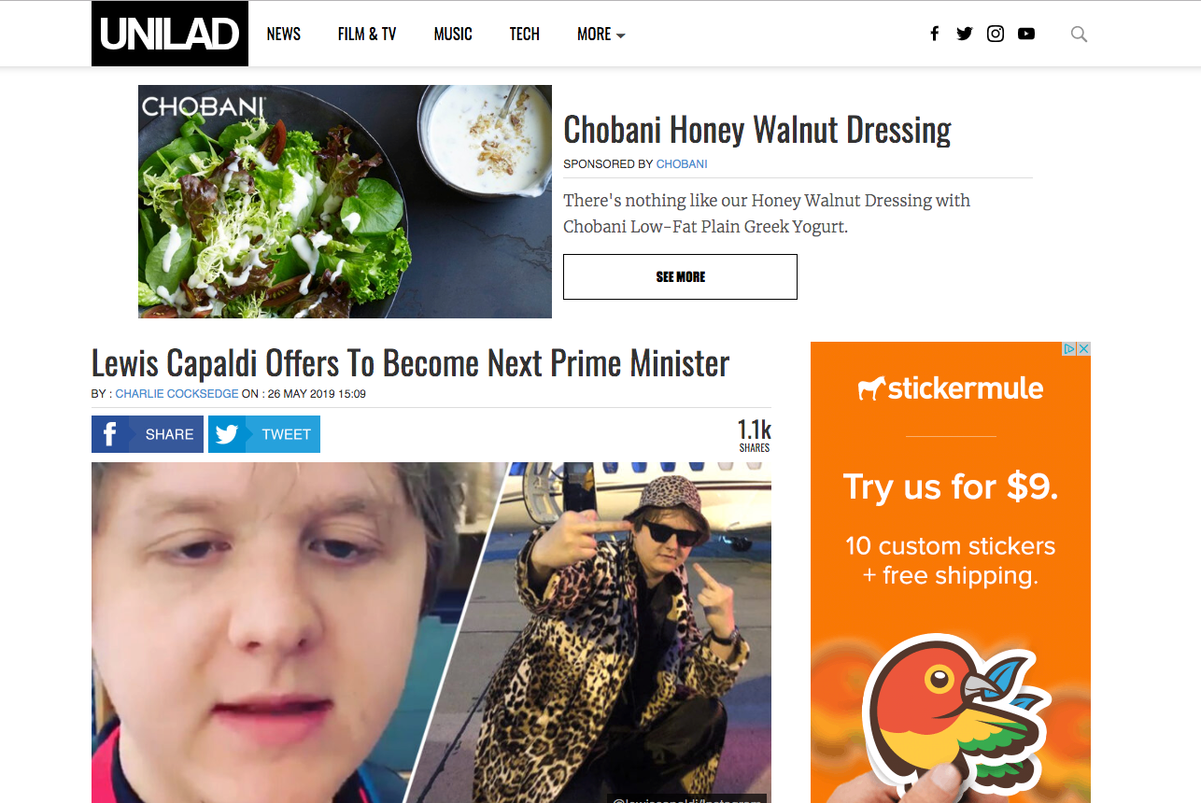Share article on Facebook via SHARE button

click(x=148, y=434)
